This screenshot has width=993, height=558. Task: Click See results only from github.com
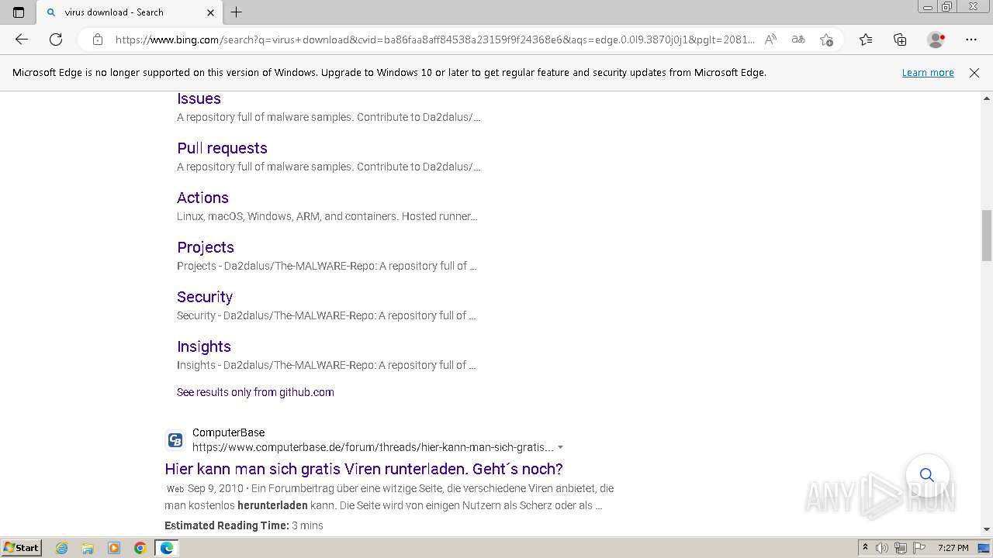[255, 392]
